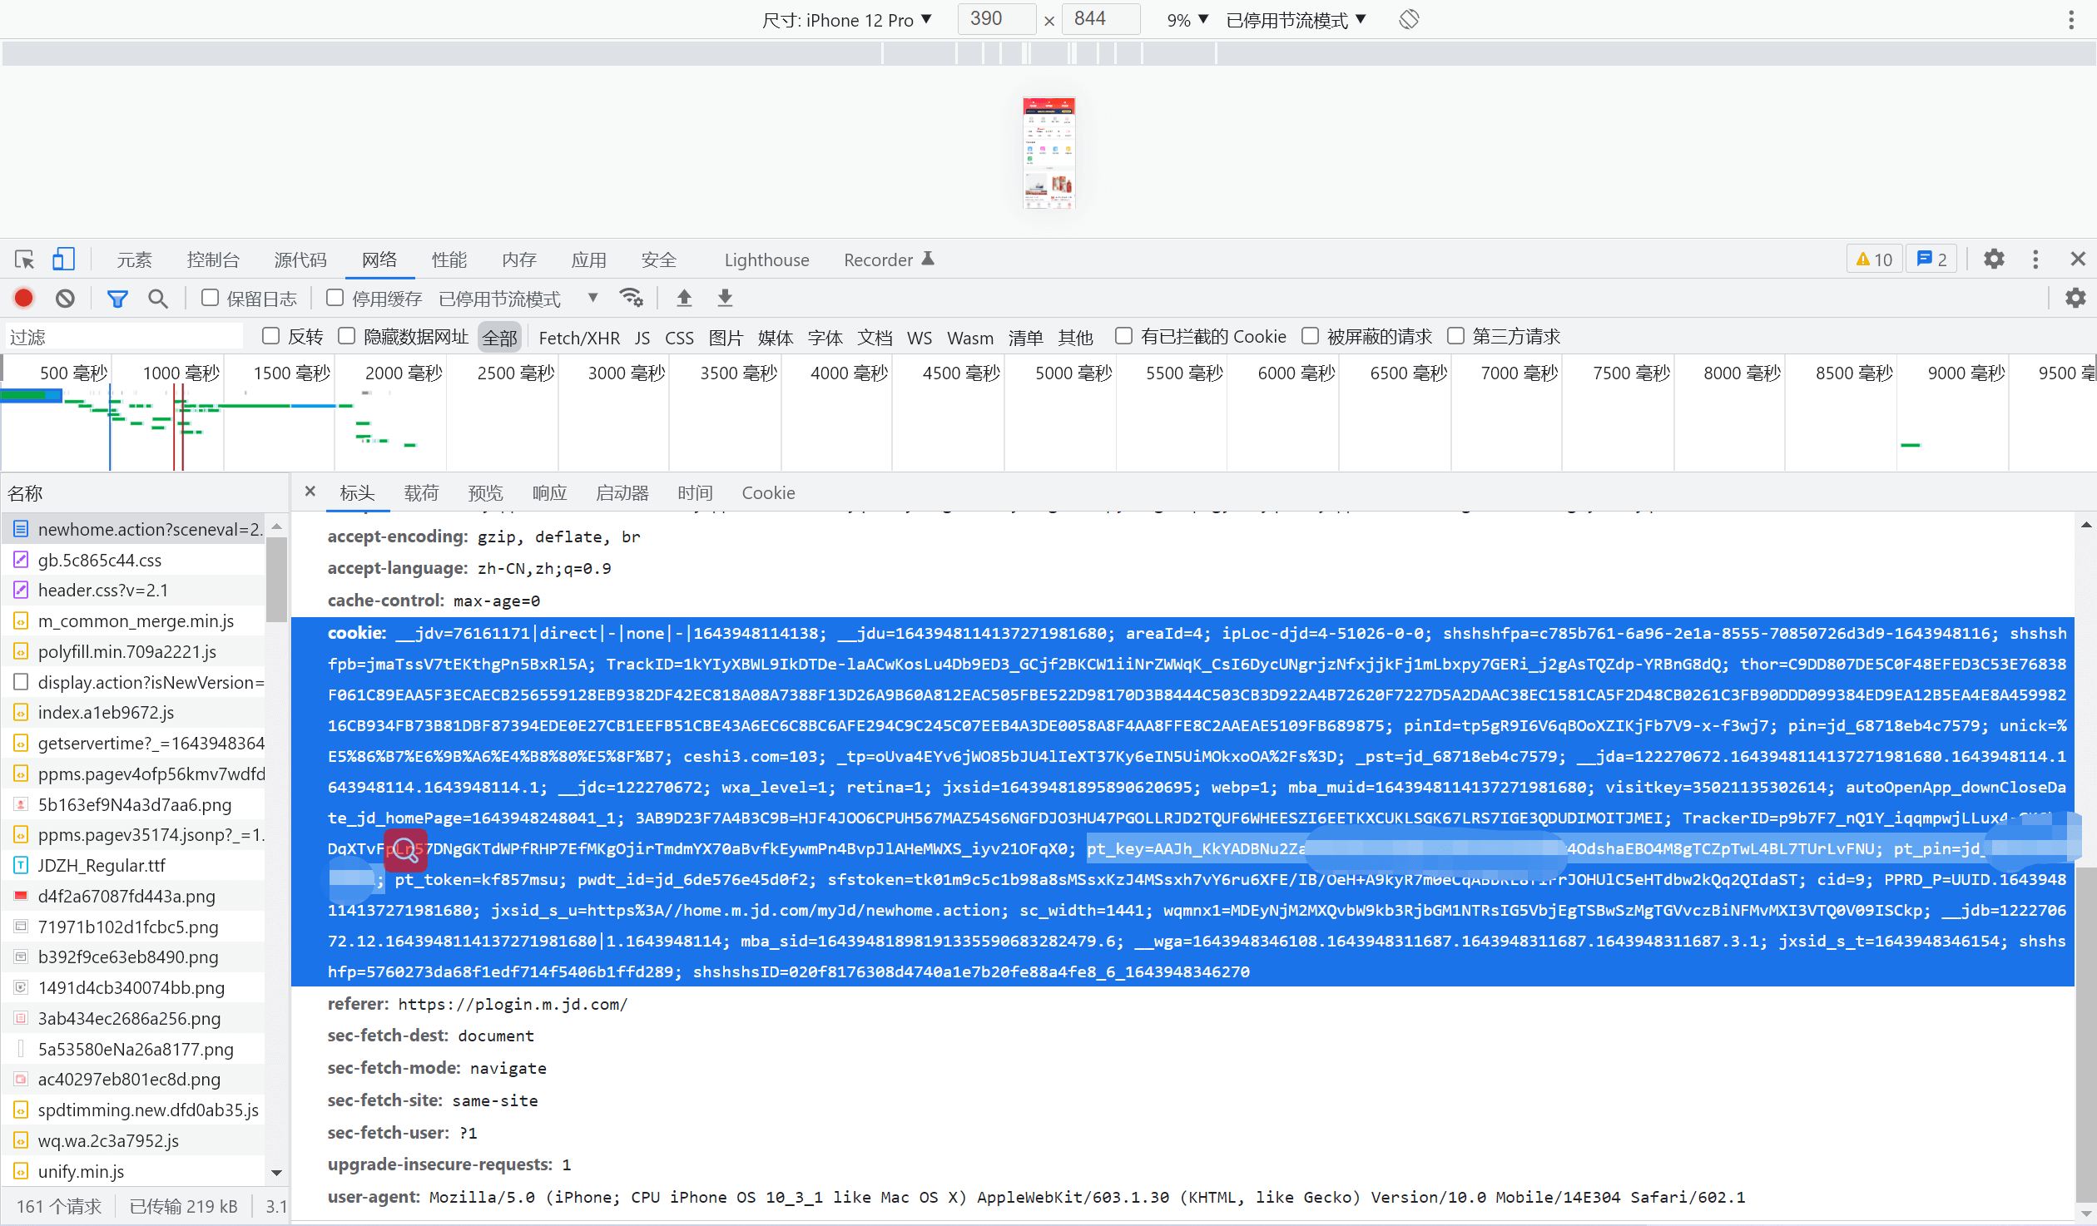The image size is (2097, 1226).
Task: Select the All (全部) filter button
Action: click(499, 337)
